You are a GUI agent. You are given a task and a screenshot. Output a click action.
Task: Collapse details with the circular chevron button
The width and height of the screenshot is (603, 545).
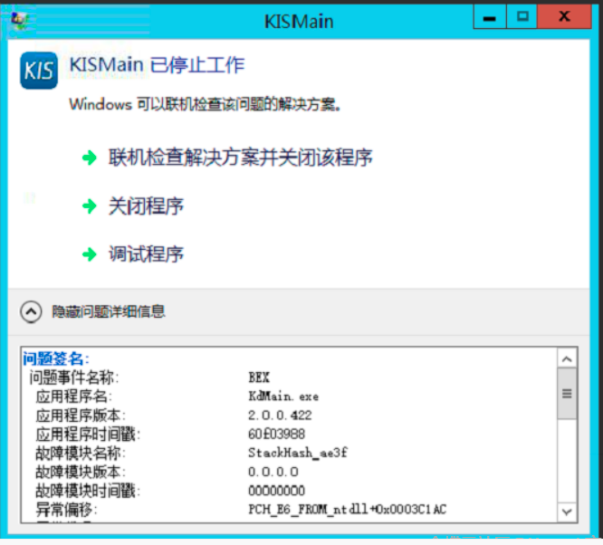pyautogui.click(x=31, y=311)
